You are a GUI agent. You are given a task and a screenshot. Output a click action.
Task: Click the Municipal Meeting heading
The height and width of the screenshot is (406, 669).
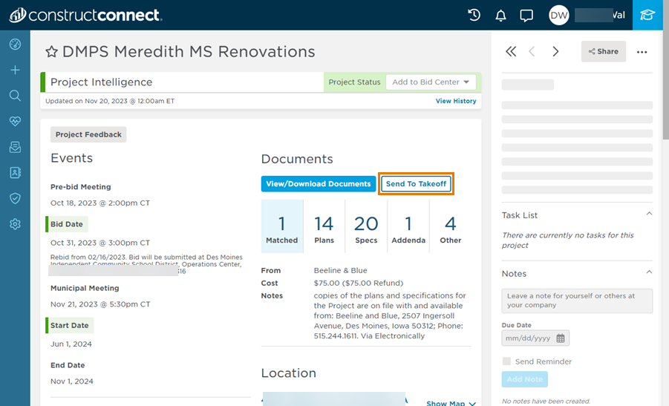pyautogui.click(x=85, y=288)
